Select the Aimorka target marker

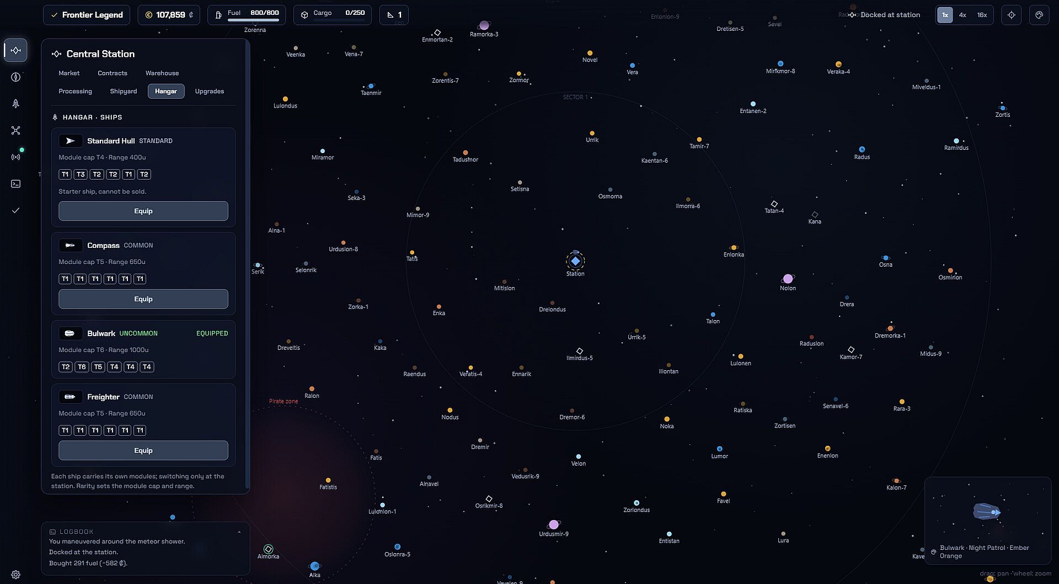268,549
